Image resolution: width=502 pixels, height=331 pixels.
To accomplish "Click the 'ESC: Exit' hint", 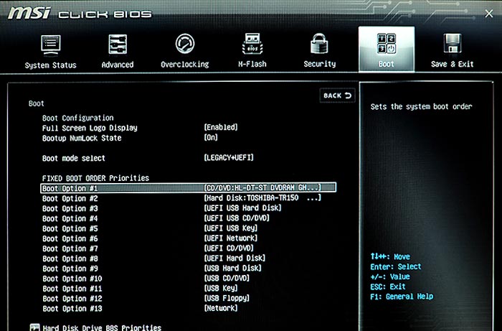I will click(388, 286).
